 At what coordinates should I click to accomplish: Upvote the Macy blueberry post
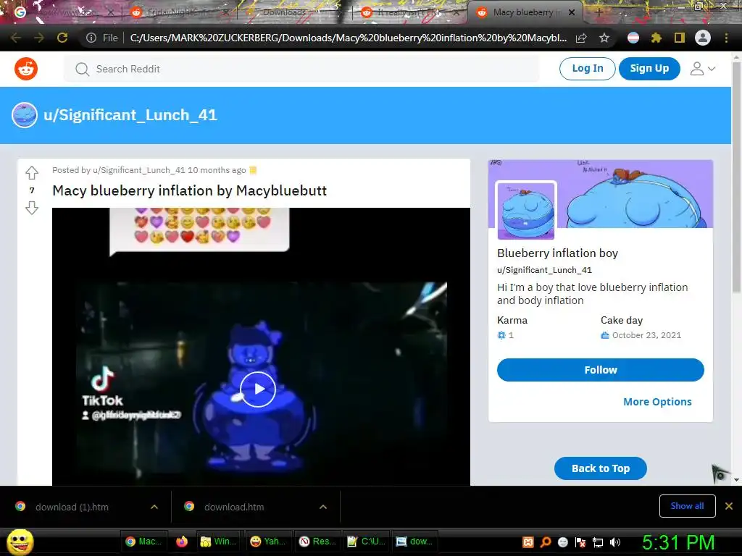[32, 172]
